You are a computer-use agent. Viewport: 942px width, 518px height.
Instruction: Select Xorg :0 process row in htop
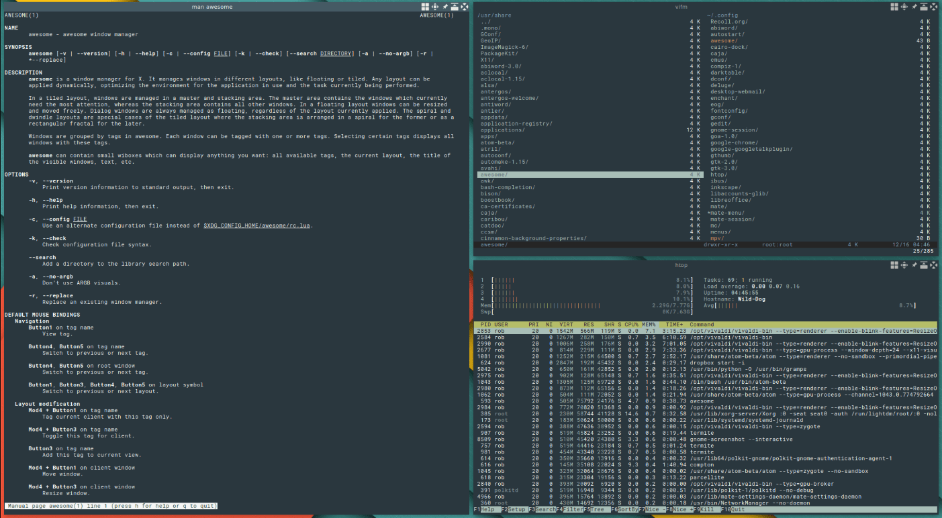(x=705, y=414)
